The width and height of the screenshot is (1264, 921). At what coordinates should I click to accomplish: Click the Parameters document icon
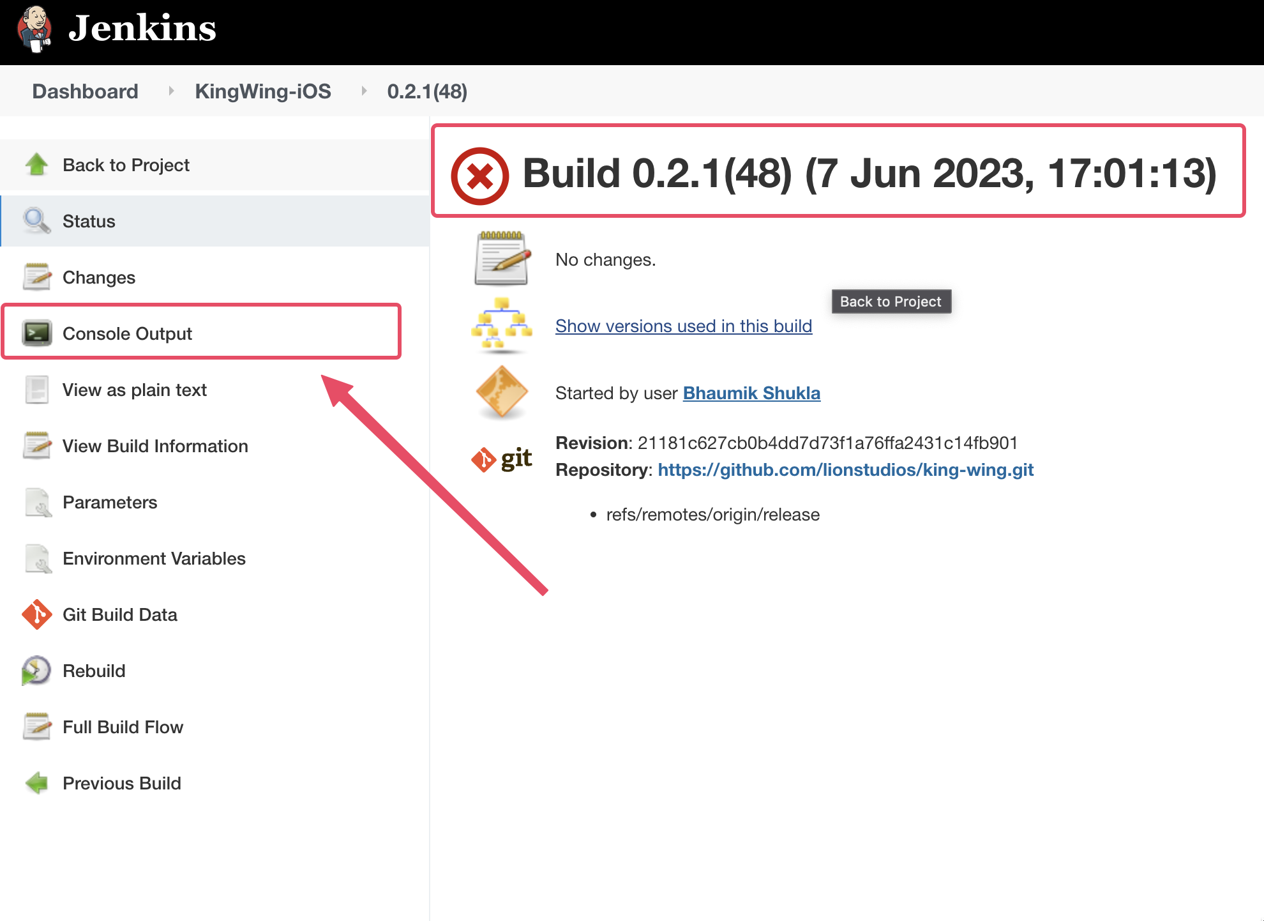click(x=38, y=502)
